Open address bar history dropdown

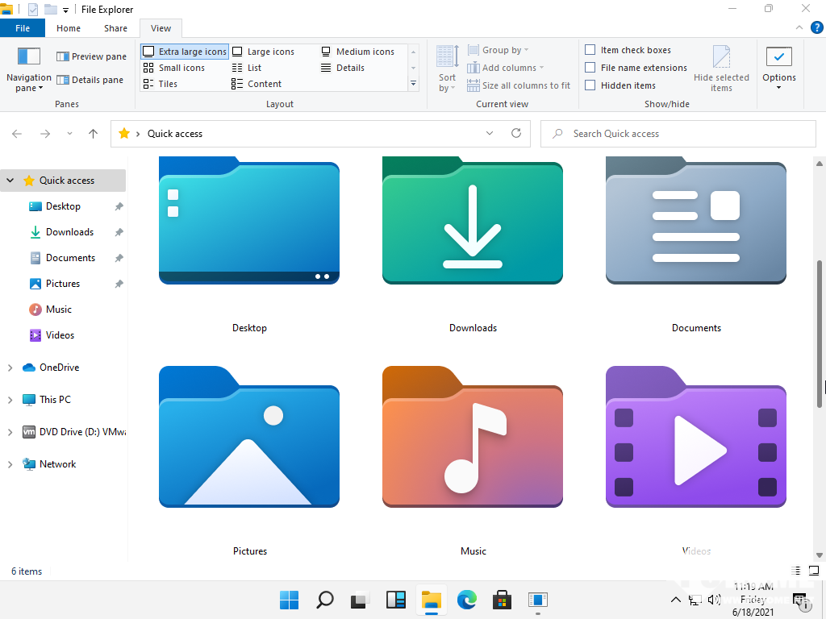click(x=490, y=133)
